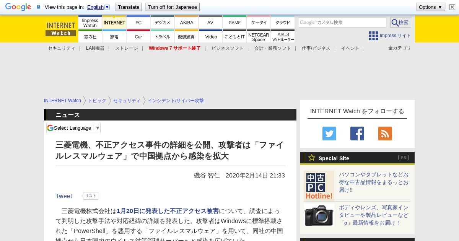Go to イベント category
This screenshot has height=241, width=459.
(x=350, y=48)
